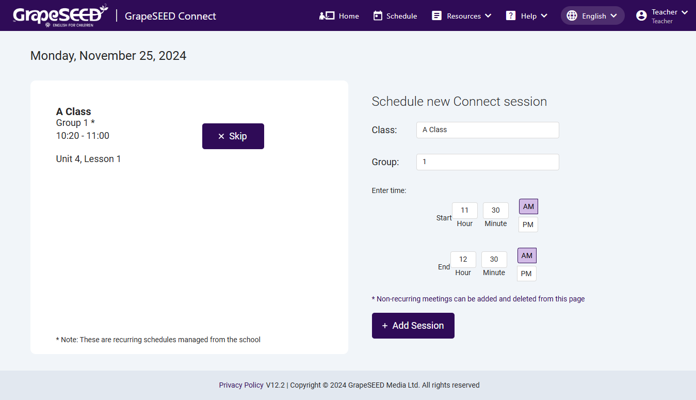696x400 pixels.
Task: Click the Help question mark icon
Action: tap(511, 16)
